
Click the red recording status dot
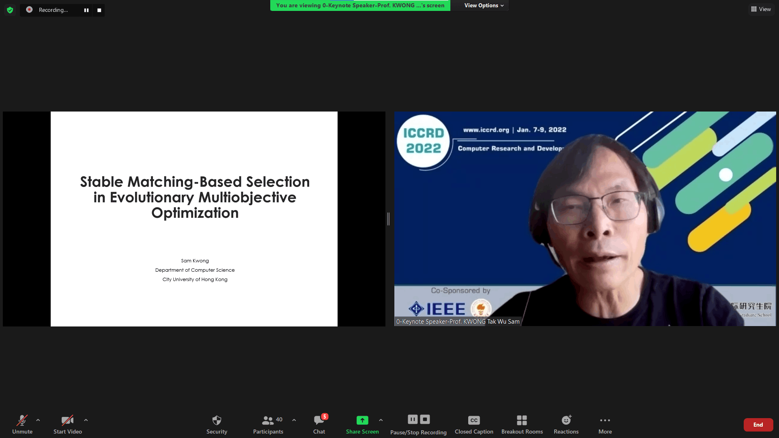pos(29,9)
